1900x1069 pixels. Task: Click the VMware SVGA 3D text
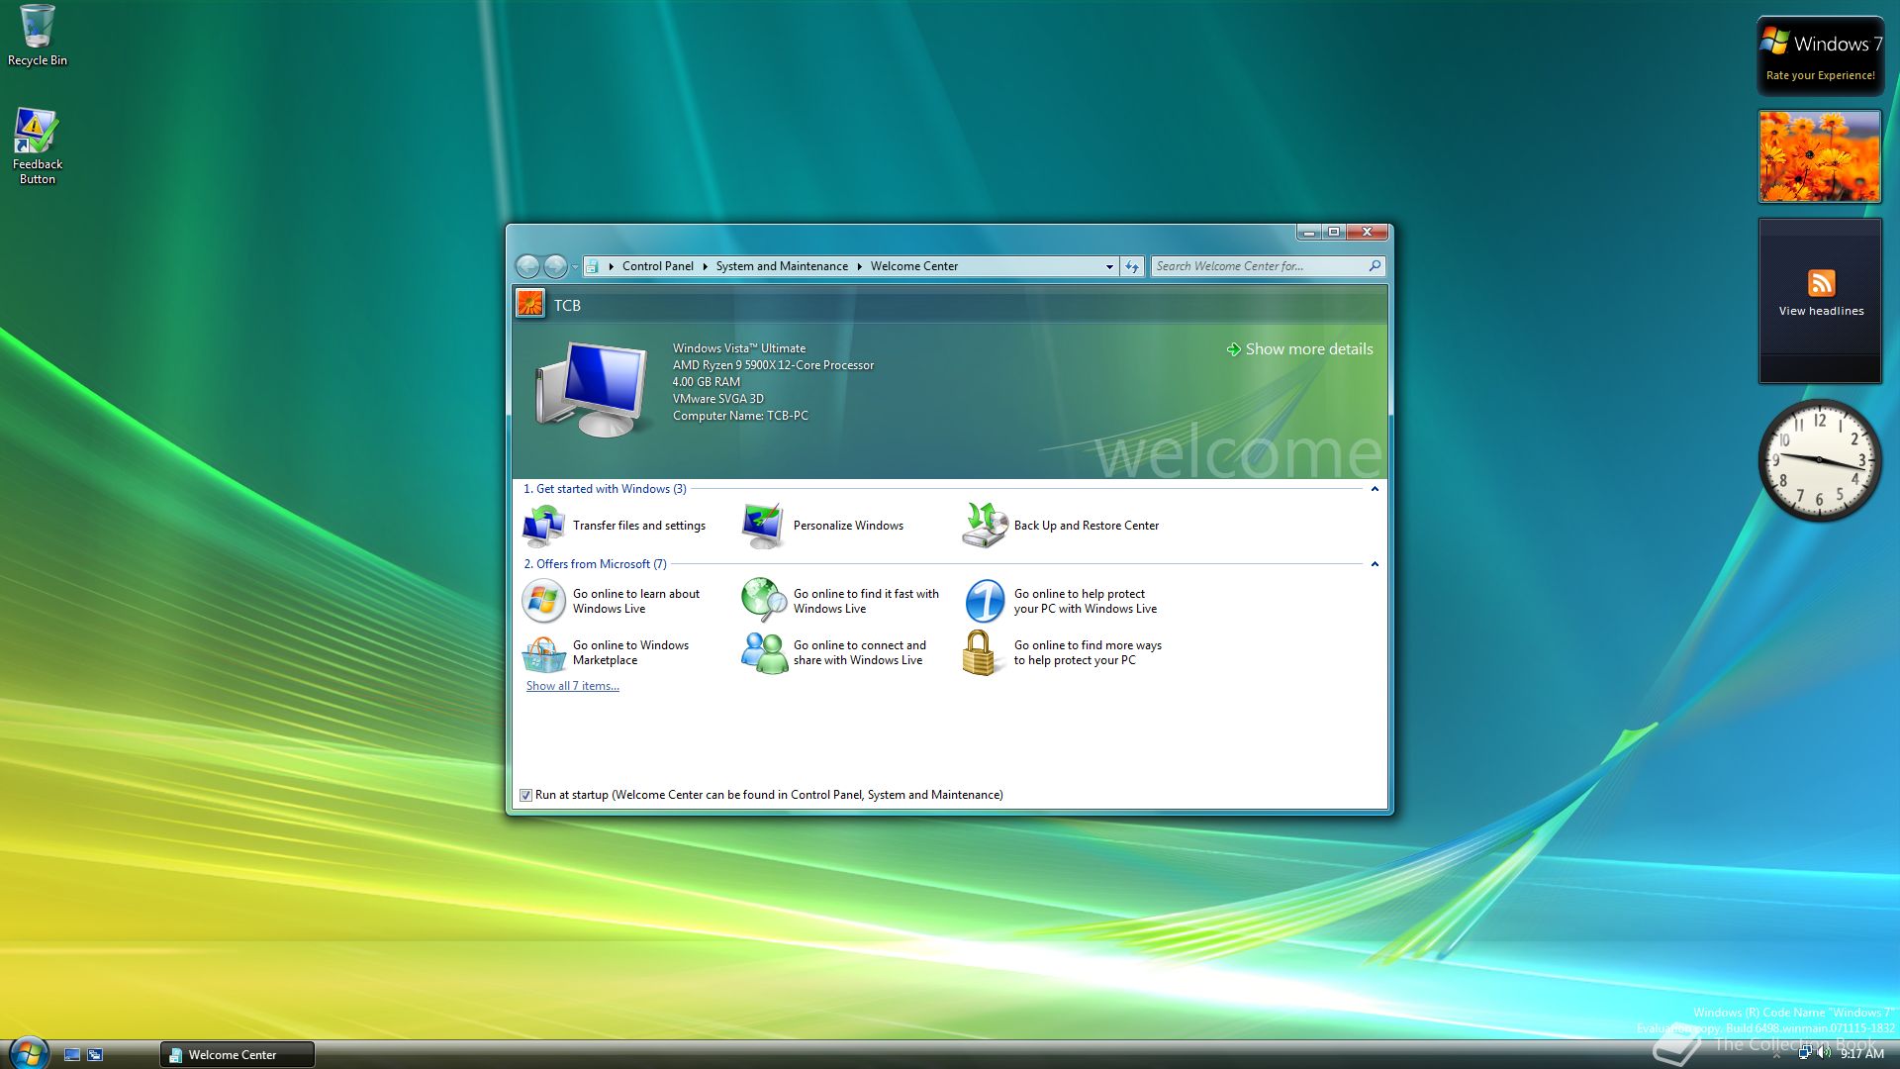(x=718, y=399)
